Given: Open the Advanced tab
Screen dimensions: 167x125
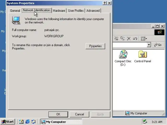Looking at the screenshot, I should pos(93,11).
